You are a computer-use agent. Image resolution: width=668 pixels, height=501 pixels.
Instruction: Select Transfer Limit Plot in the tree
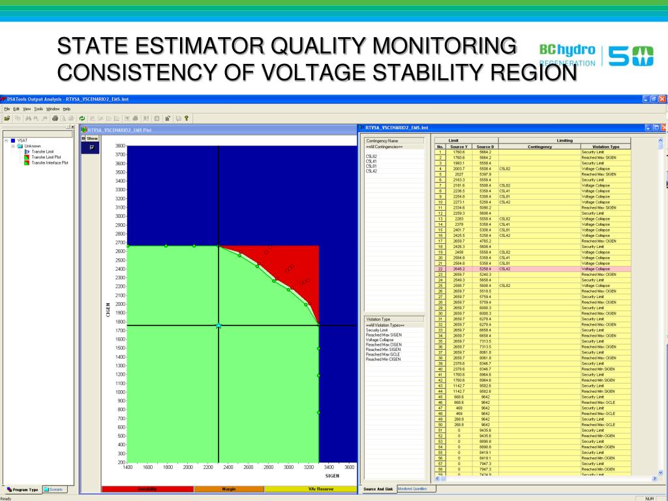[46, 157]
